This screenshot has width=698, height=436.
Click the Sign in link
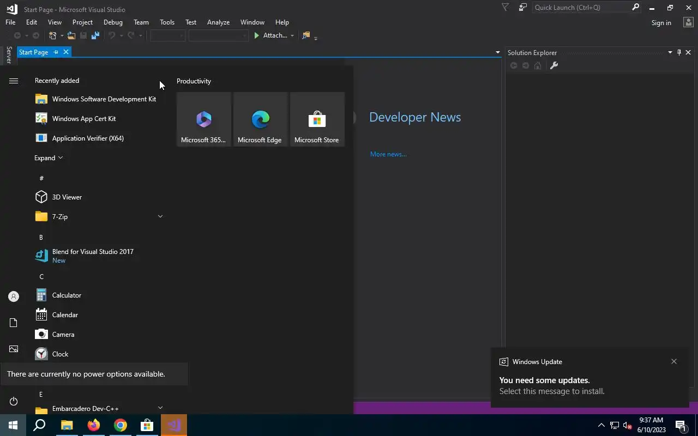[x=661, y=23]
